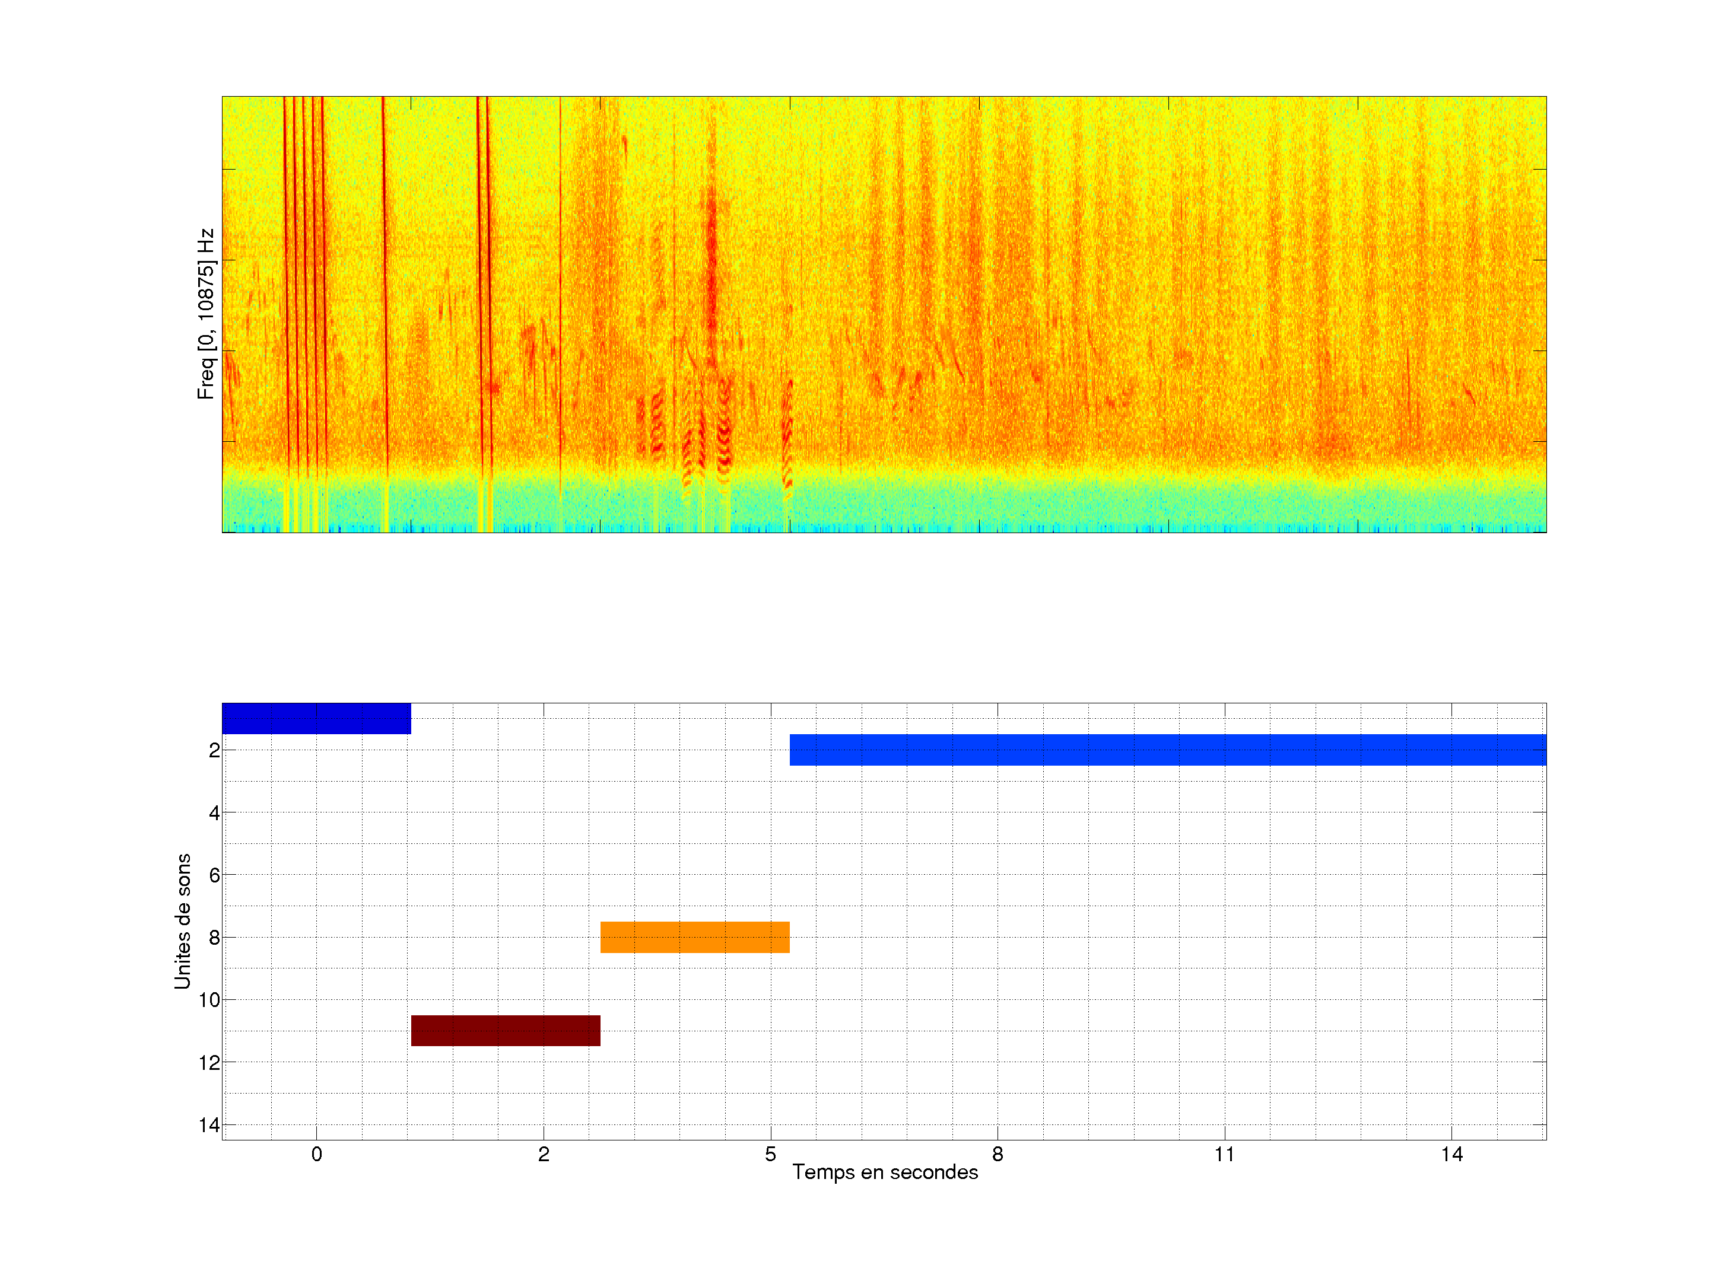Click the time-axis tick label 5
This screenshot has width=1709, height=1281.
pos(770,1154)
